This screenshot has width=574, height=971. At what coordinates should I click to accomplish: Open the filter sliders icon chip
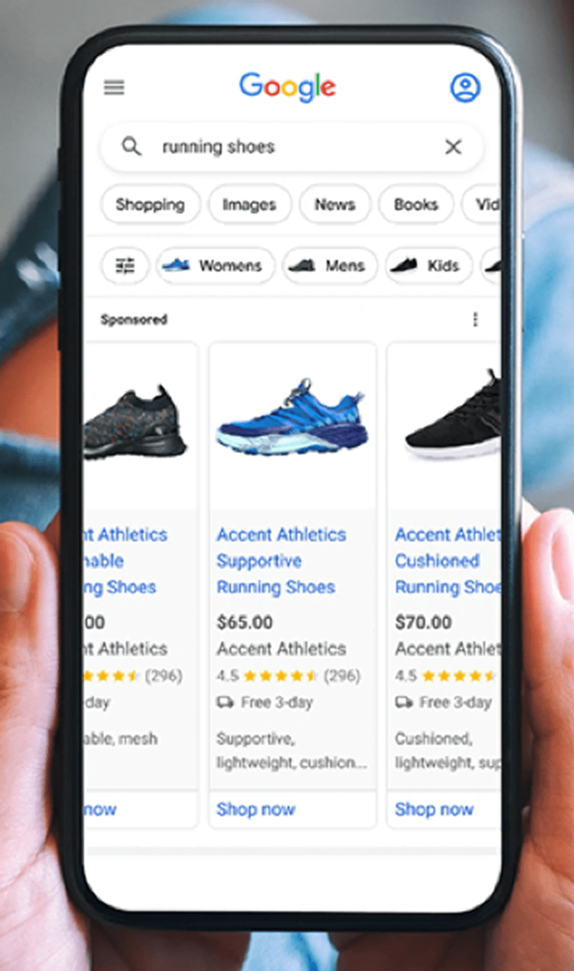[125, 266]
